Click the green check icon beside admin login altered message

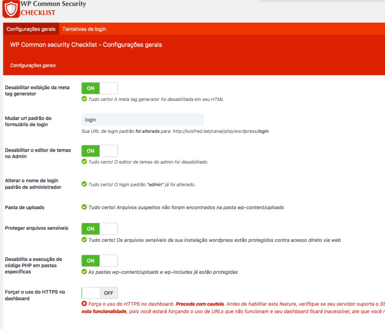click(84, 184)
